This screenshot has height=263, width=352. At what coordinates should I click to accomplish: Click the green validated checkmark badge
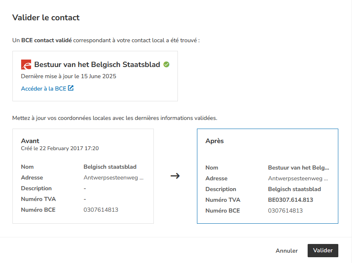tap(166, 65)
